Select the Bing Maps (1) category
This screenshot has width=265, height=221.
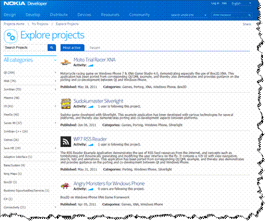point(13,174)
